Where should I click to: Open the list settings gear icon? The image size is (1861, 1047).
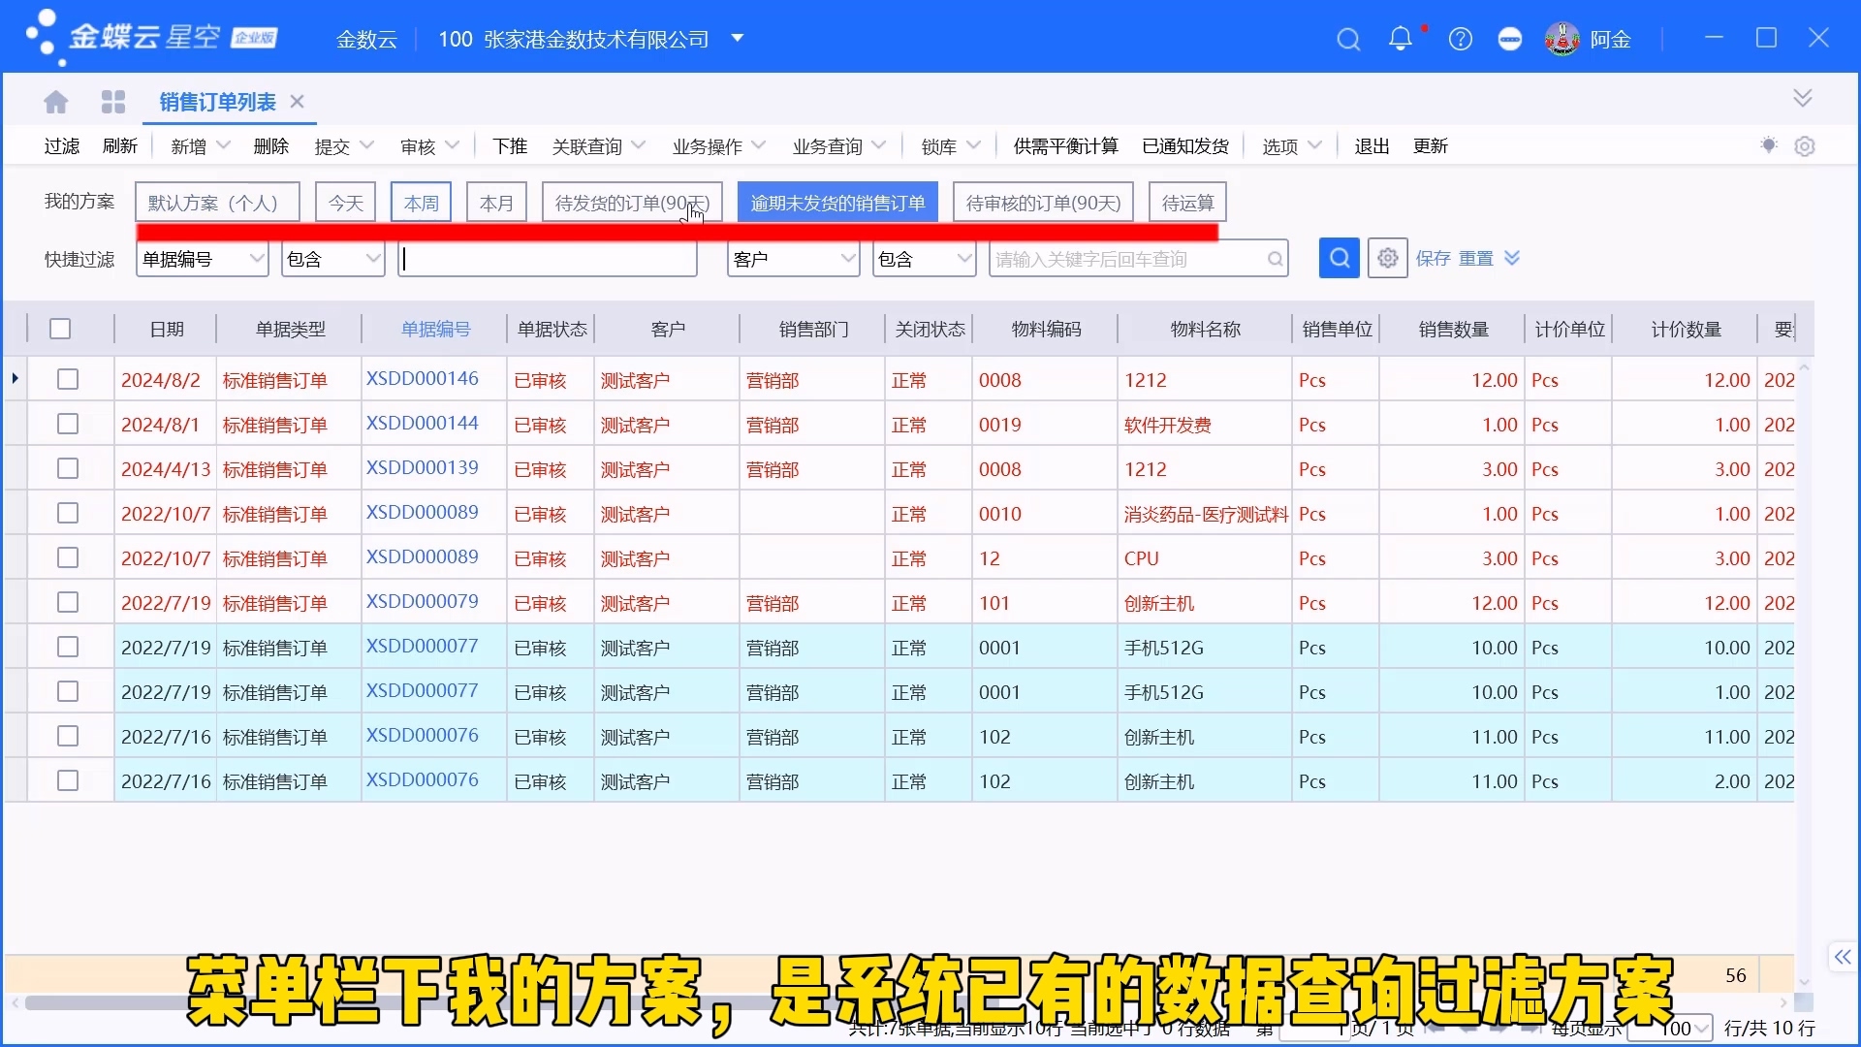pos(1806,145)
